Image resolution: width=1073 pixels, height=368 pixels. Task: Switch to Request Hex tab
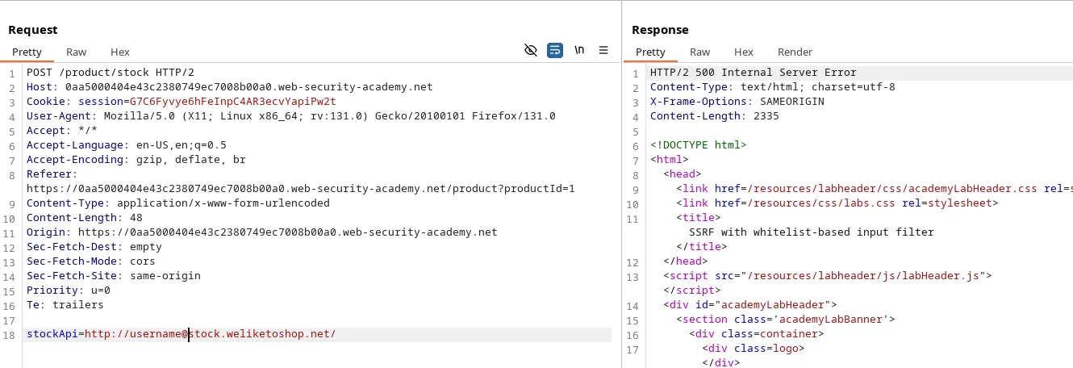click(x=120, y=52)
